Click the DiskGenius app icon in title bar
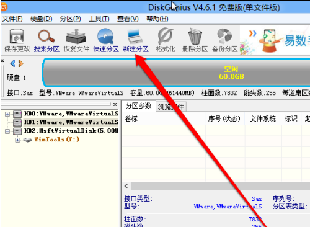Image resolution: width=310 pixels, height=227 pixels. 4,7
